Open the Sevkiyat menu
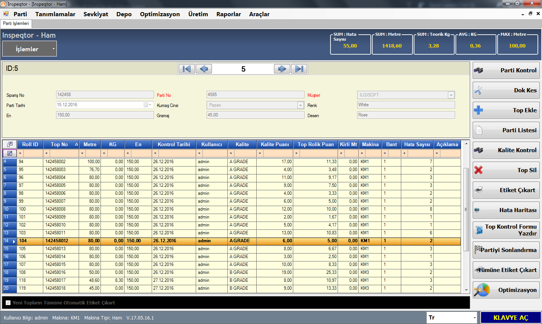Image resolution: width=542 pixels, height=324 pixels. tap(96, 14)
